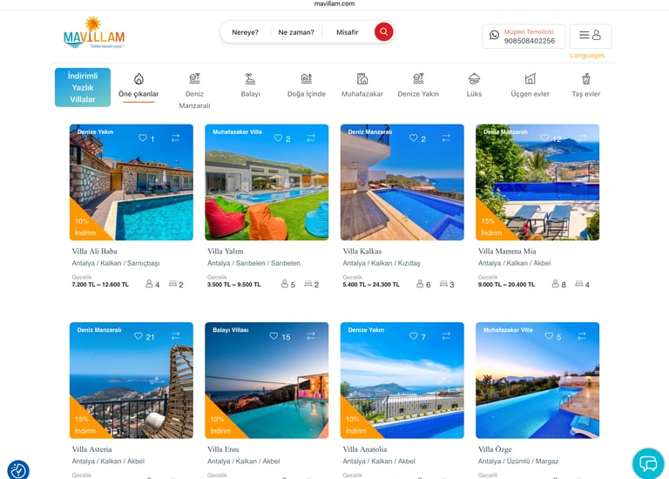Screen dimensions: 669x479
Task: Switch to the Doğa İçinde category tab
Action: point(307,85)
